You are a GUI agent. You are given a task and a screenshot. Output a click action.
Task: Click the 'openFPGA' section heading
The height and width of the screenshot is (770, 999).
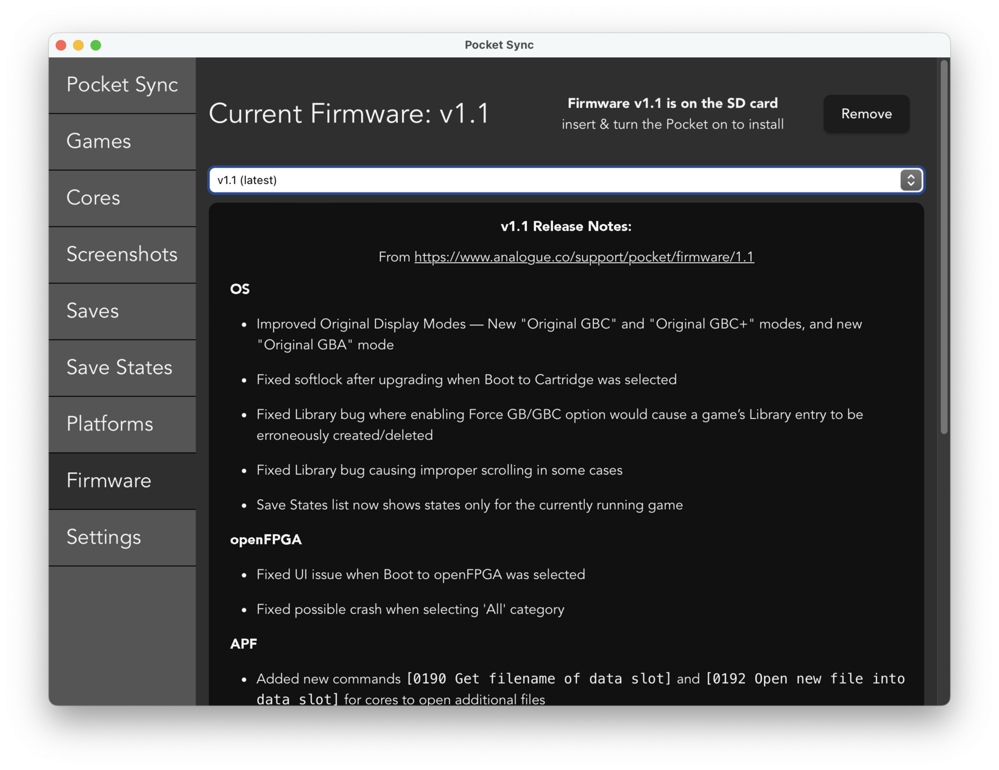coord(266,540)
